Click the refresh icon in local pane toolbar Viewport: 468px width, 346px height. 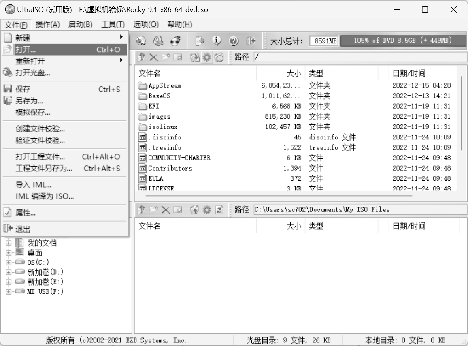click(219, 210)
